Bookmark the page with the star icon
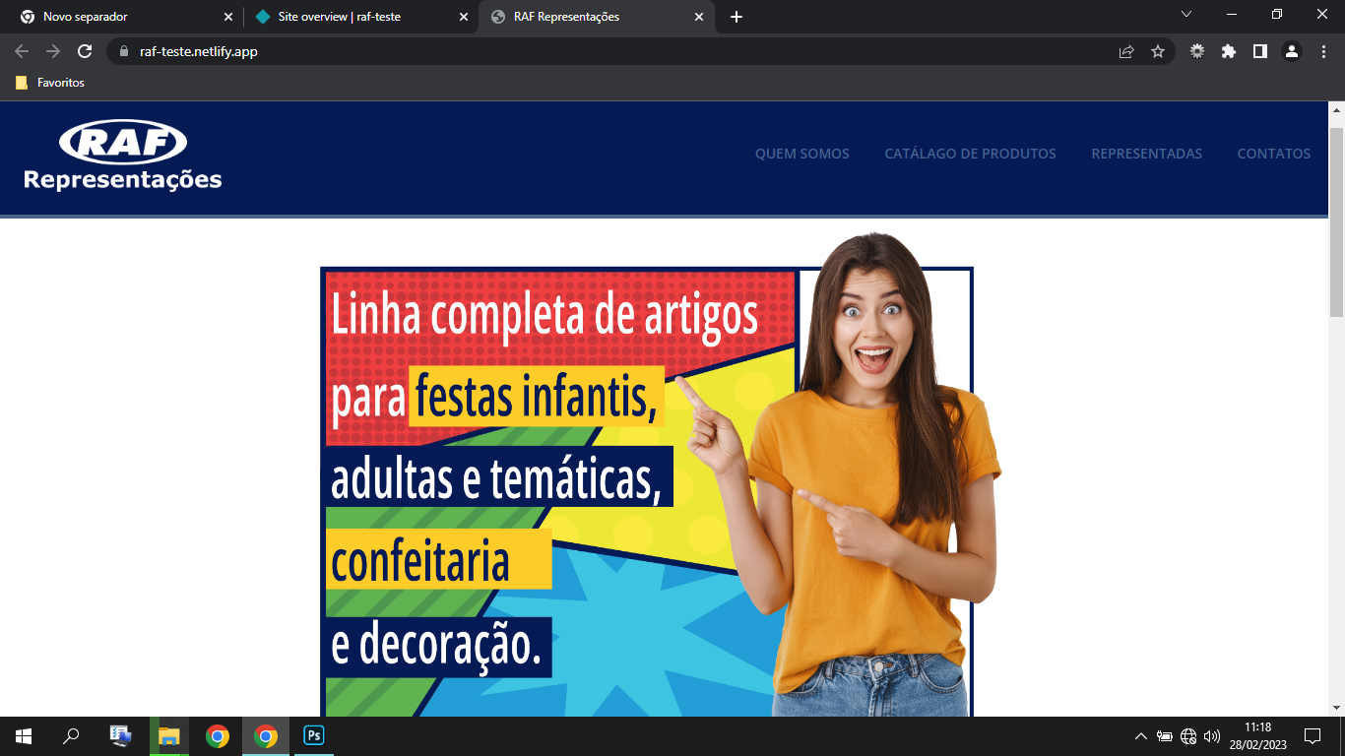The height and width of the screenshot is (756, 1345). click(1157, 51)
